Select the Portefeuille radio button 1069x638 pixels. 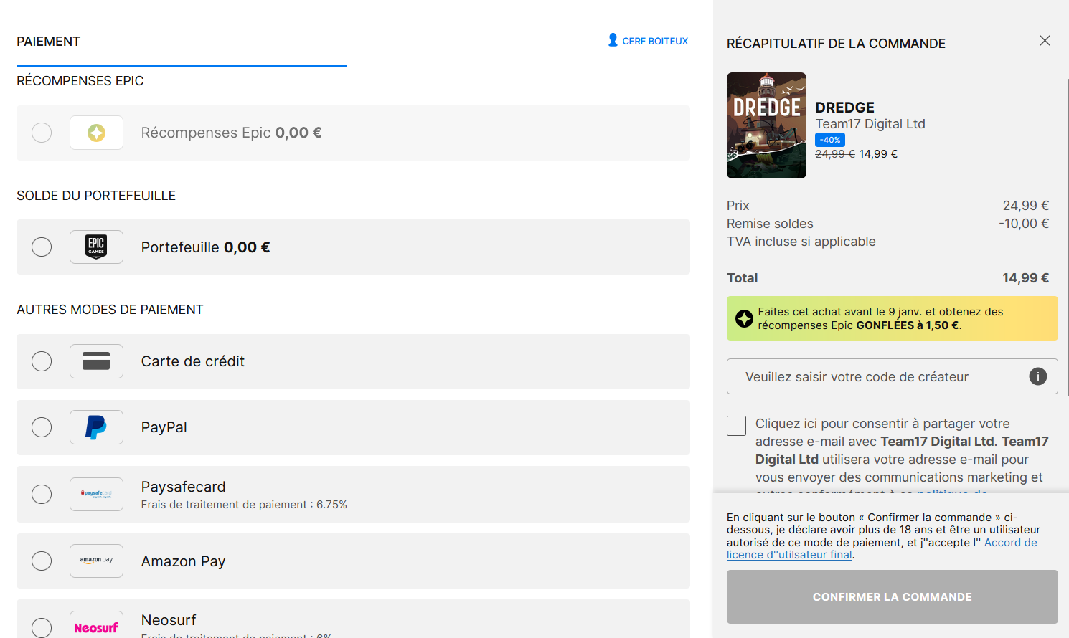coord(42,247)
